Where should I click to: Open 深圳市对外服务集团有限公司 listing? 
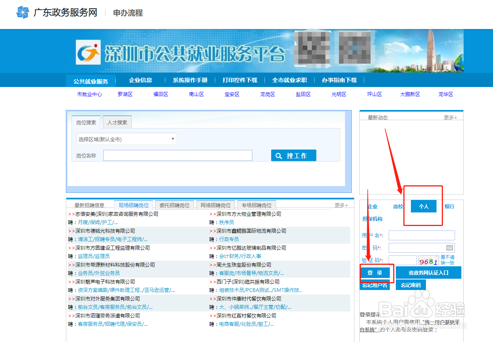(108, 299)
